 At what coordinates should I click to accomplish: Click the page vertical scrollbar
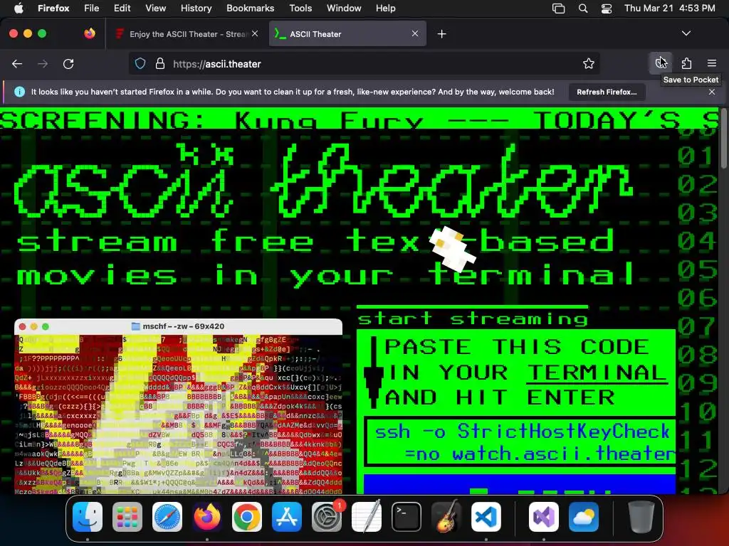click(723, 139)
